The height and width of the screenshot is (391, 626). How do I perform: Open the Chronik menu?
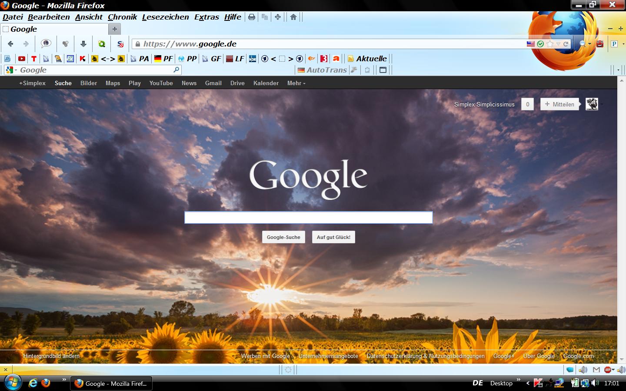click(122, 17)
